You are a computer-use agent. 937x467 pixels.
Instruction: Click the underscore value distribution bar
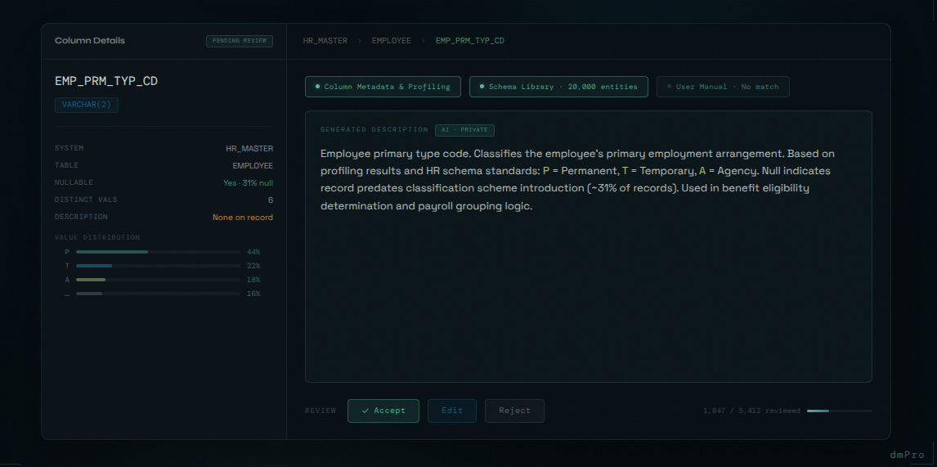point(158,294)
